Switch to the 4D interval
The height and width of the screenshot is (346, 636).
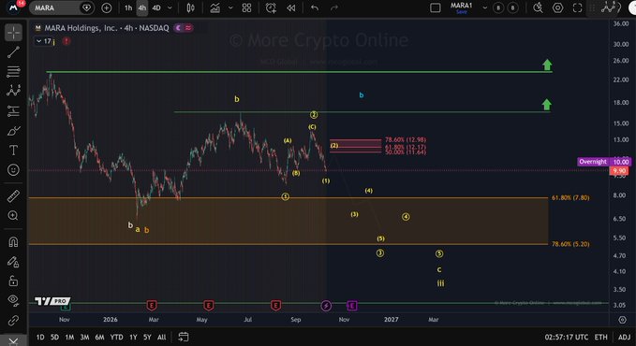pyautogui.click(x=156, y=7)
